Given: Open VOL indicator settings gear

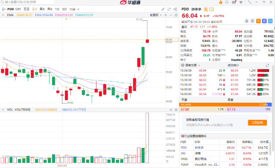Looking at the screenshot, I should [x=176, y=110].
